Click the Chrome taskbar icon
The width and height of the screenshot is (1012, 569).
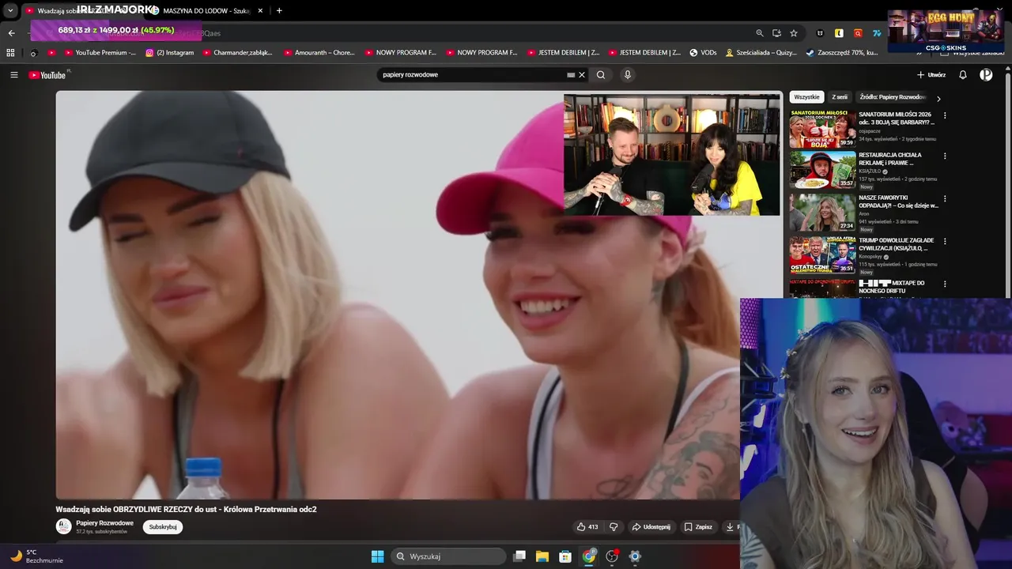point(589,556)
